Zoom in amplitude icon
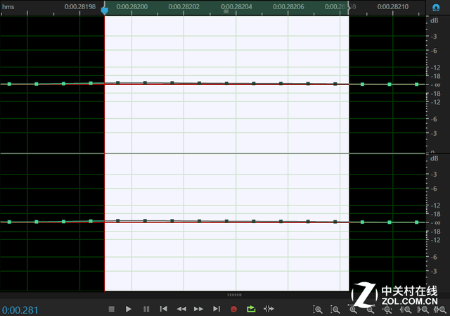 [318, 309]
